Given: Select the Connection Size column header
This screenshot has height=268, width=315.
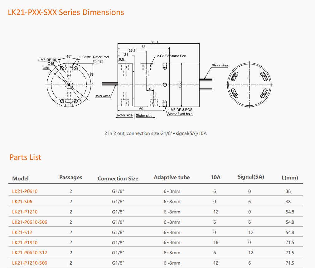Looking at the screenshot, I should tap(118, 179).
